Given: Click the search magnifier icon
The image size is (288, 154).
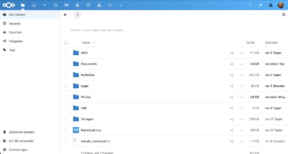Looking at the screenshot, I should point(251,5).
